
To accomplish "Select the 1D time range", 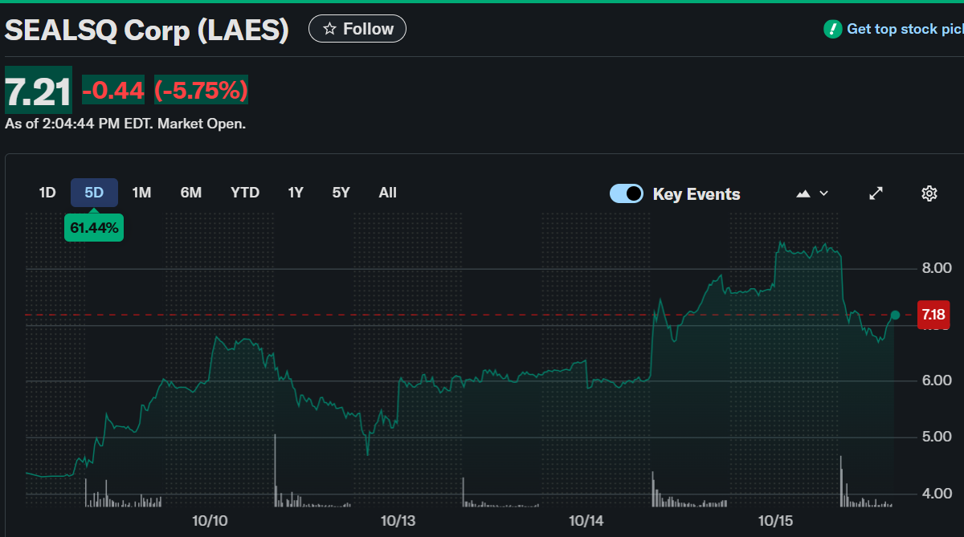I will [47, 193].
